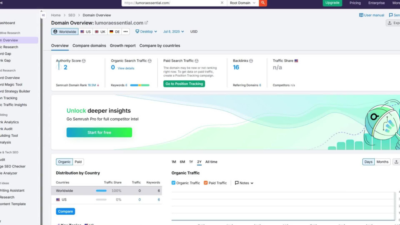Open the Growth report tab

click(x=123, y=46)
